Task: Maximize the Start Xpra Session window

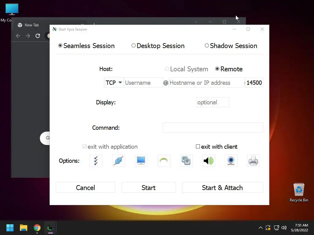Action: click(x=248, y=29)
